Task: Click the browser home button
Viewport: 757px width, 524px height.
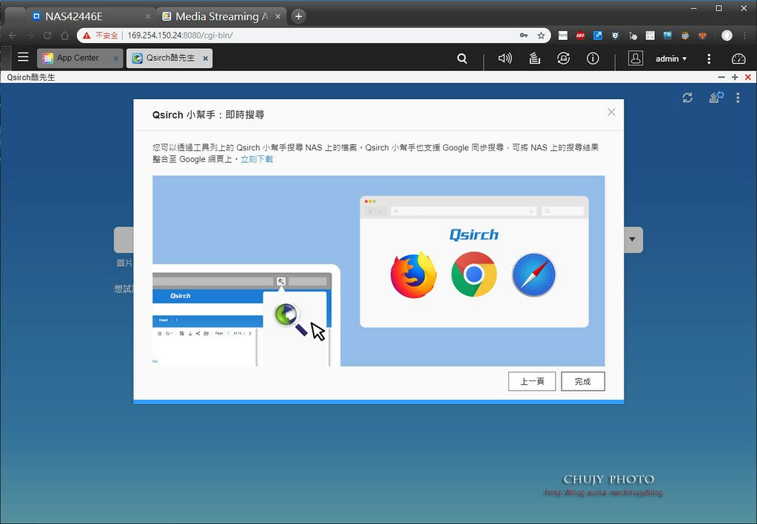Action: (x=64, y=36)
